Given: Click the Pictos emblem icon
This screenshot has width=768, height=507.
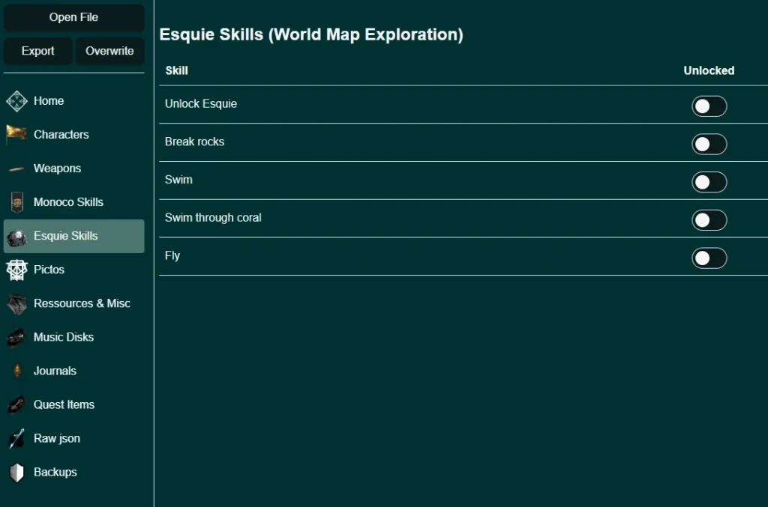Looking at the screenshot, I should pyautogui.click(x=16, y=270).
